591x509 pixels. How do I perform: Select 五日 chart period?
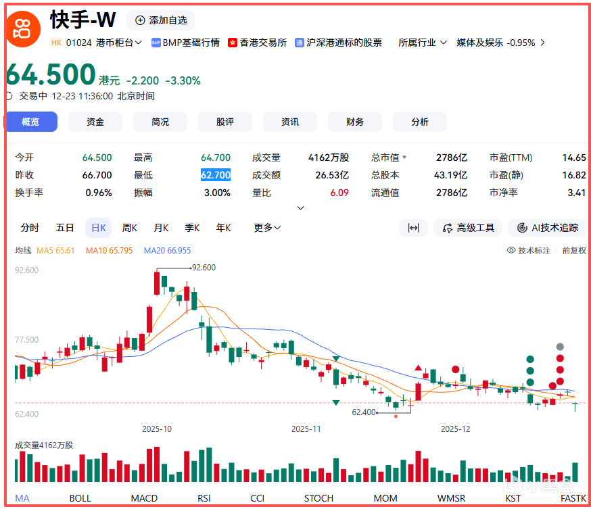65,228
